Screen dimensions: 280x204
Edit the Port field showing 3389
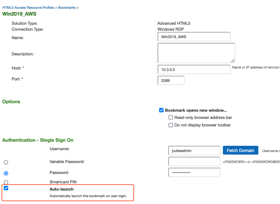point(171,80)
